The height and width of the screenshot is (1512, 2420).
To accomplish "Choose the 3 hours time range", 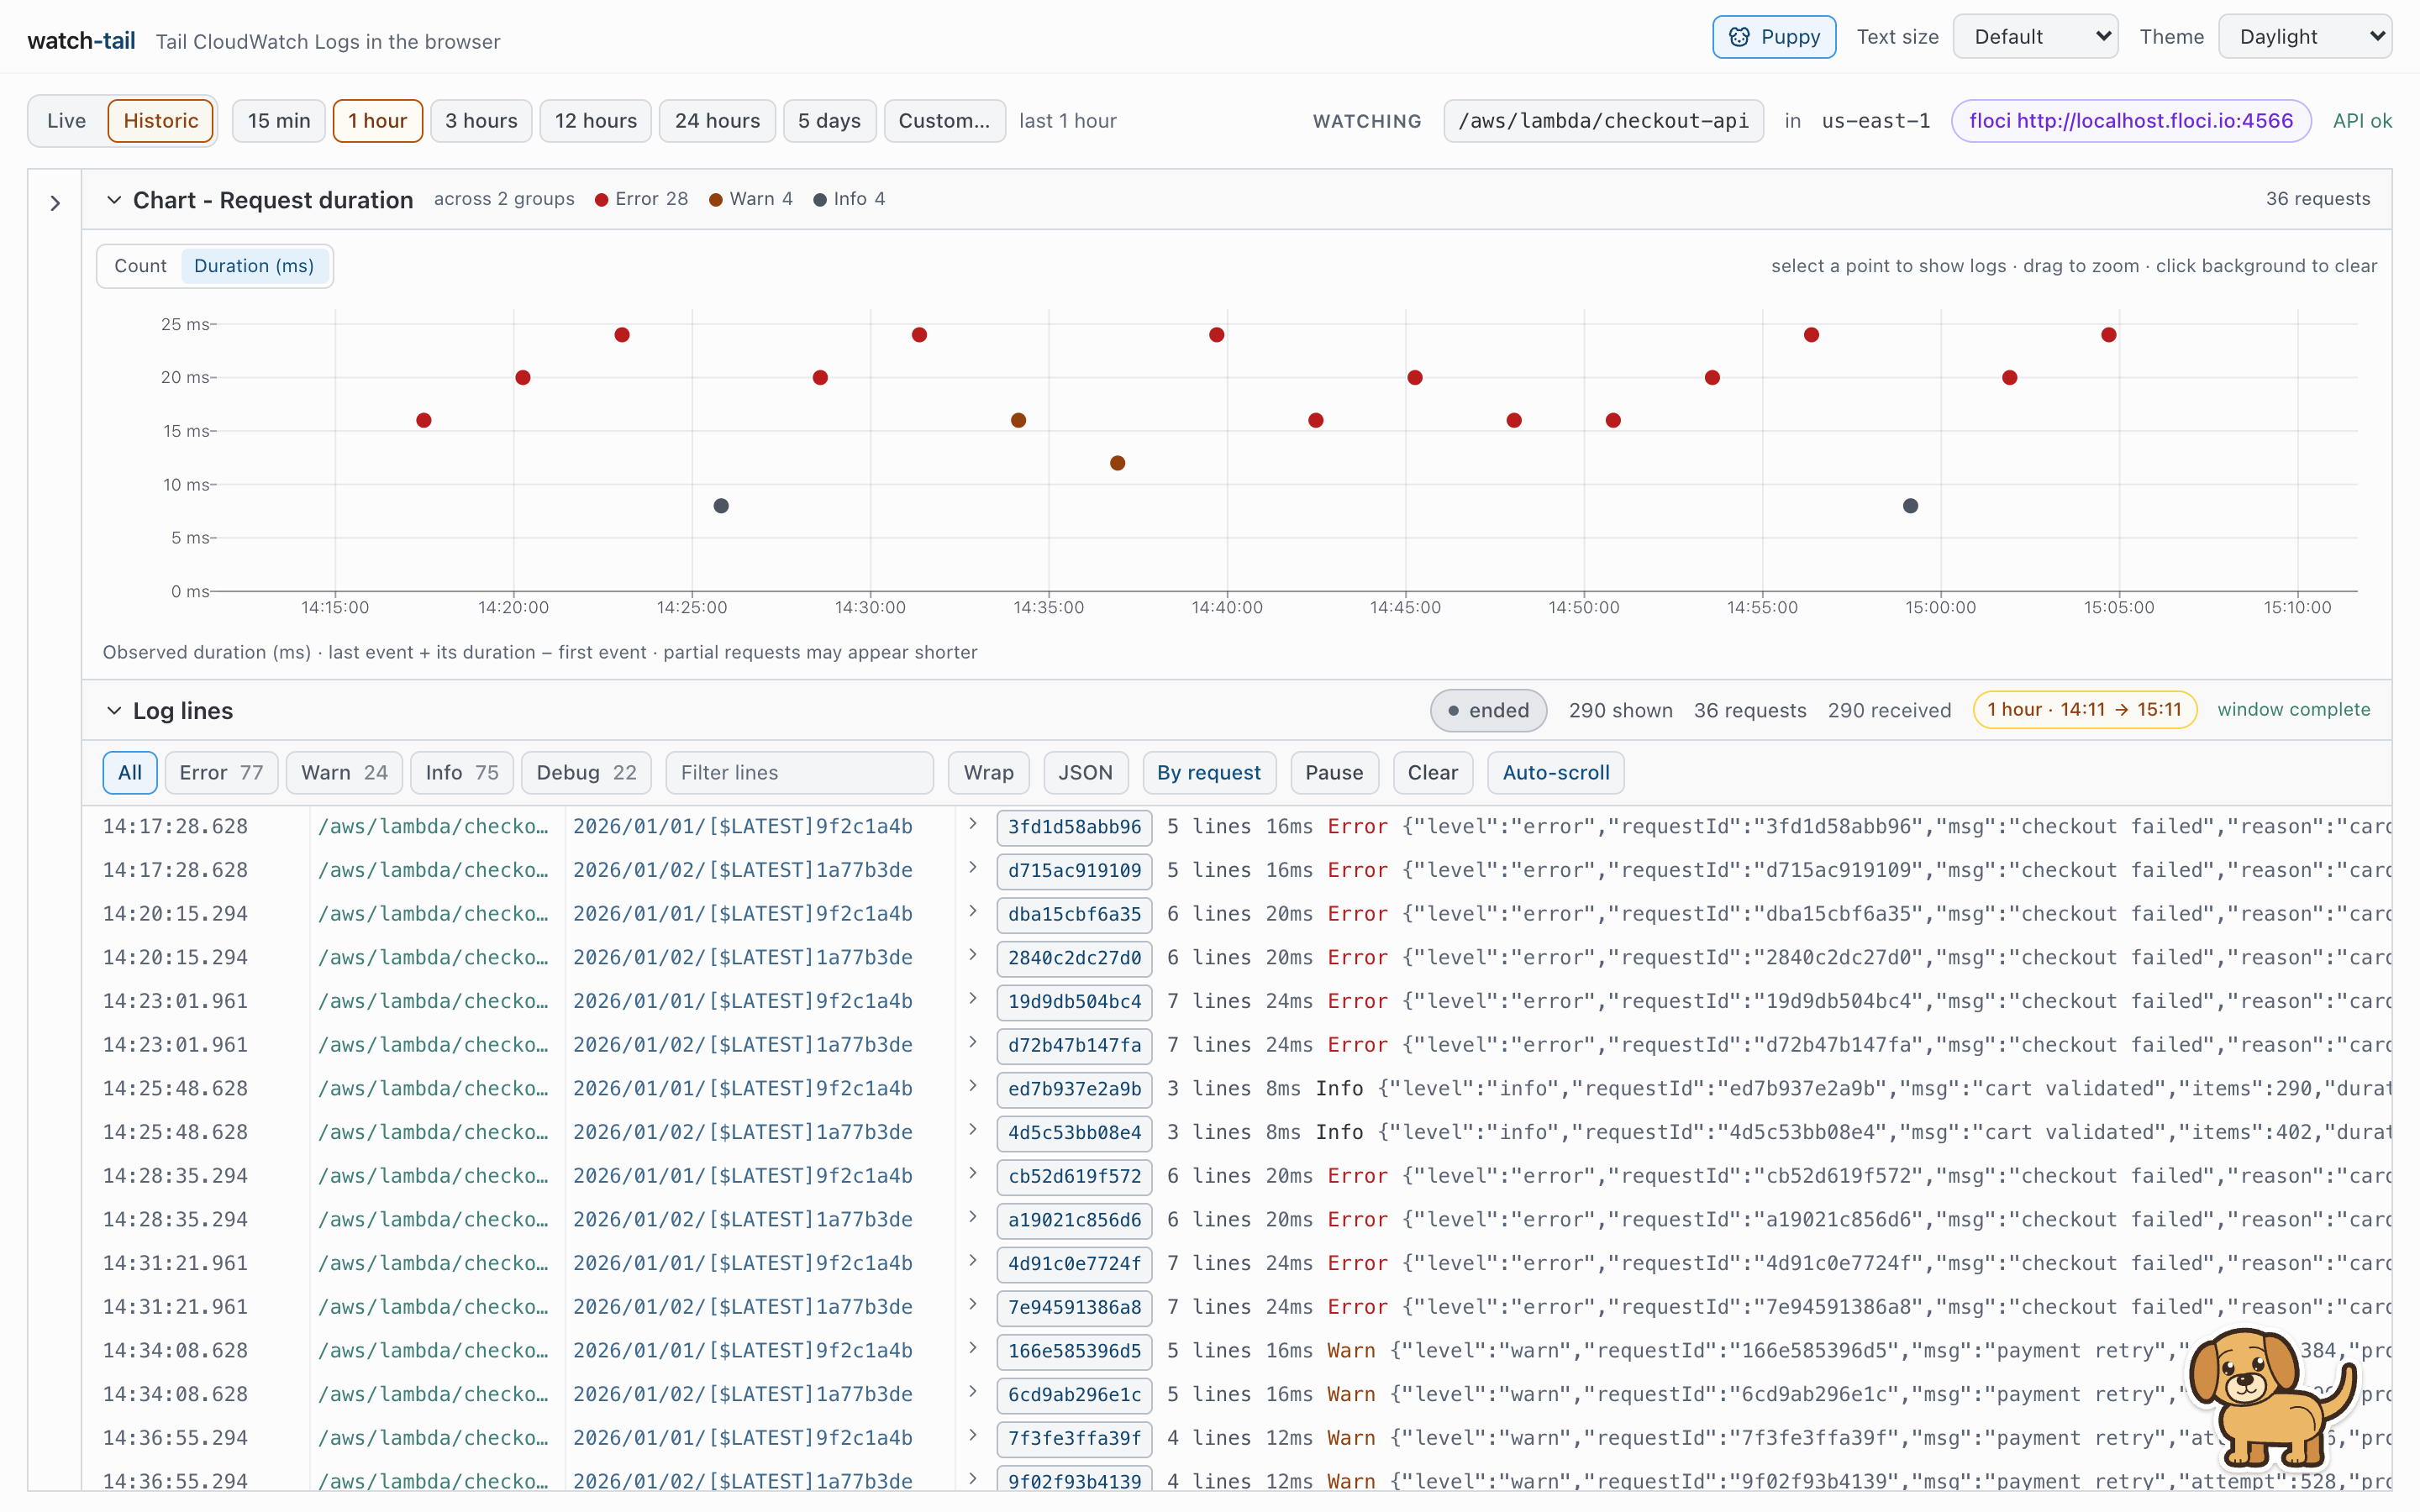I will click(481, 121).
